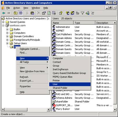Click the Export List toolbar icon
Viewport: 118px width, 117px height.
pyautogui.click(x=54, y=13)
